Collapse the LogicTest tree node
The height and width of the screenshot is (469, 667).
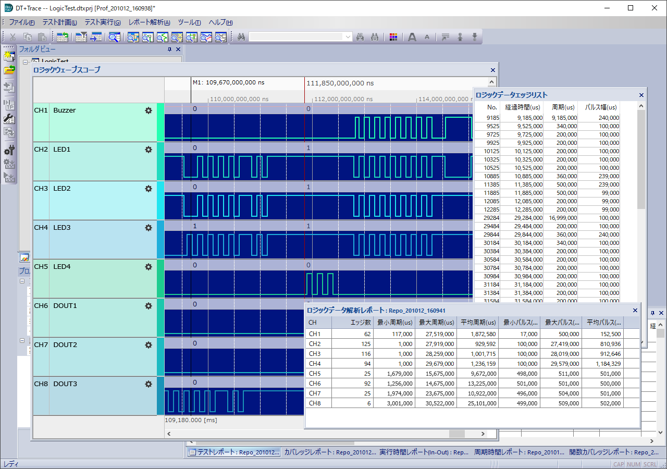click(24, 62)
